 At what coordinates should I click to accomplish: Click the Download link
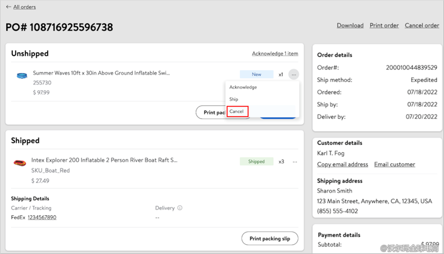(x=350, y=26)
